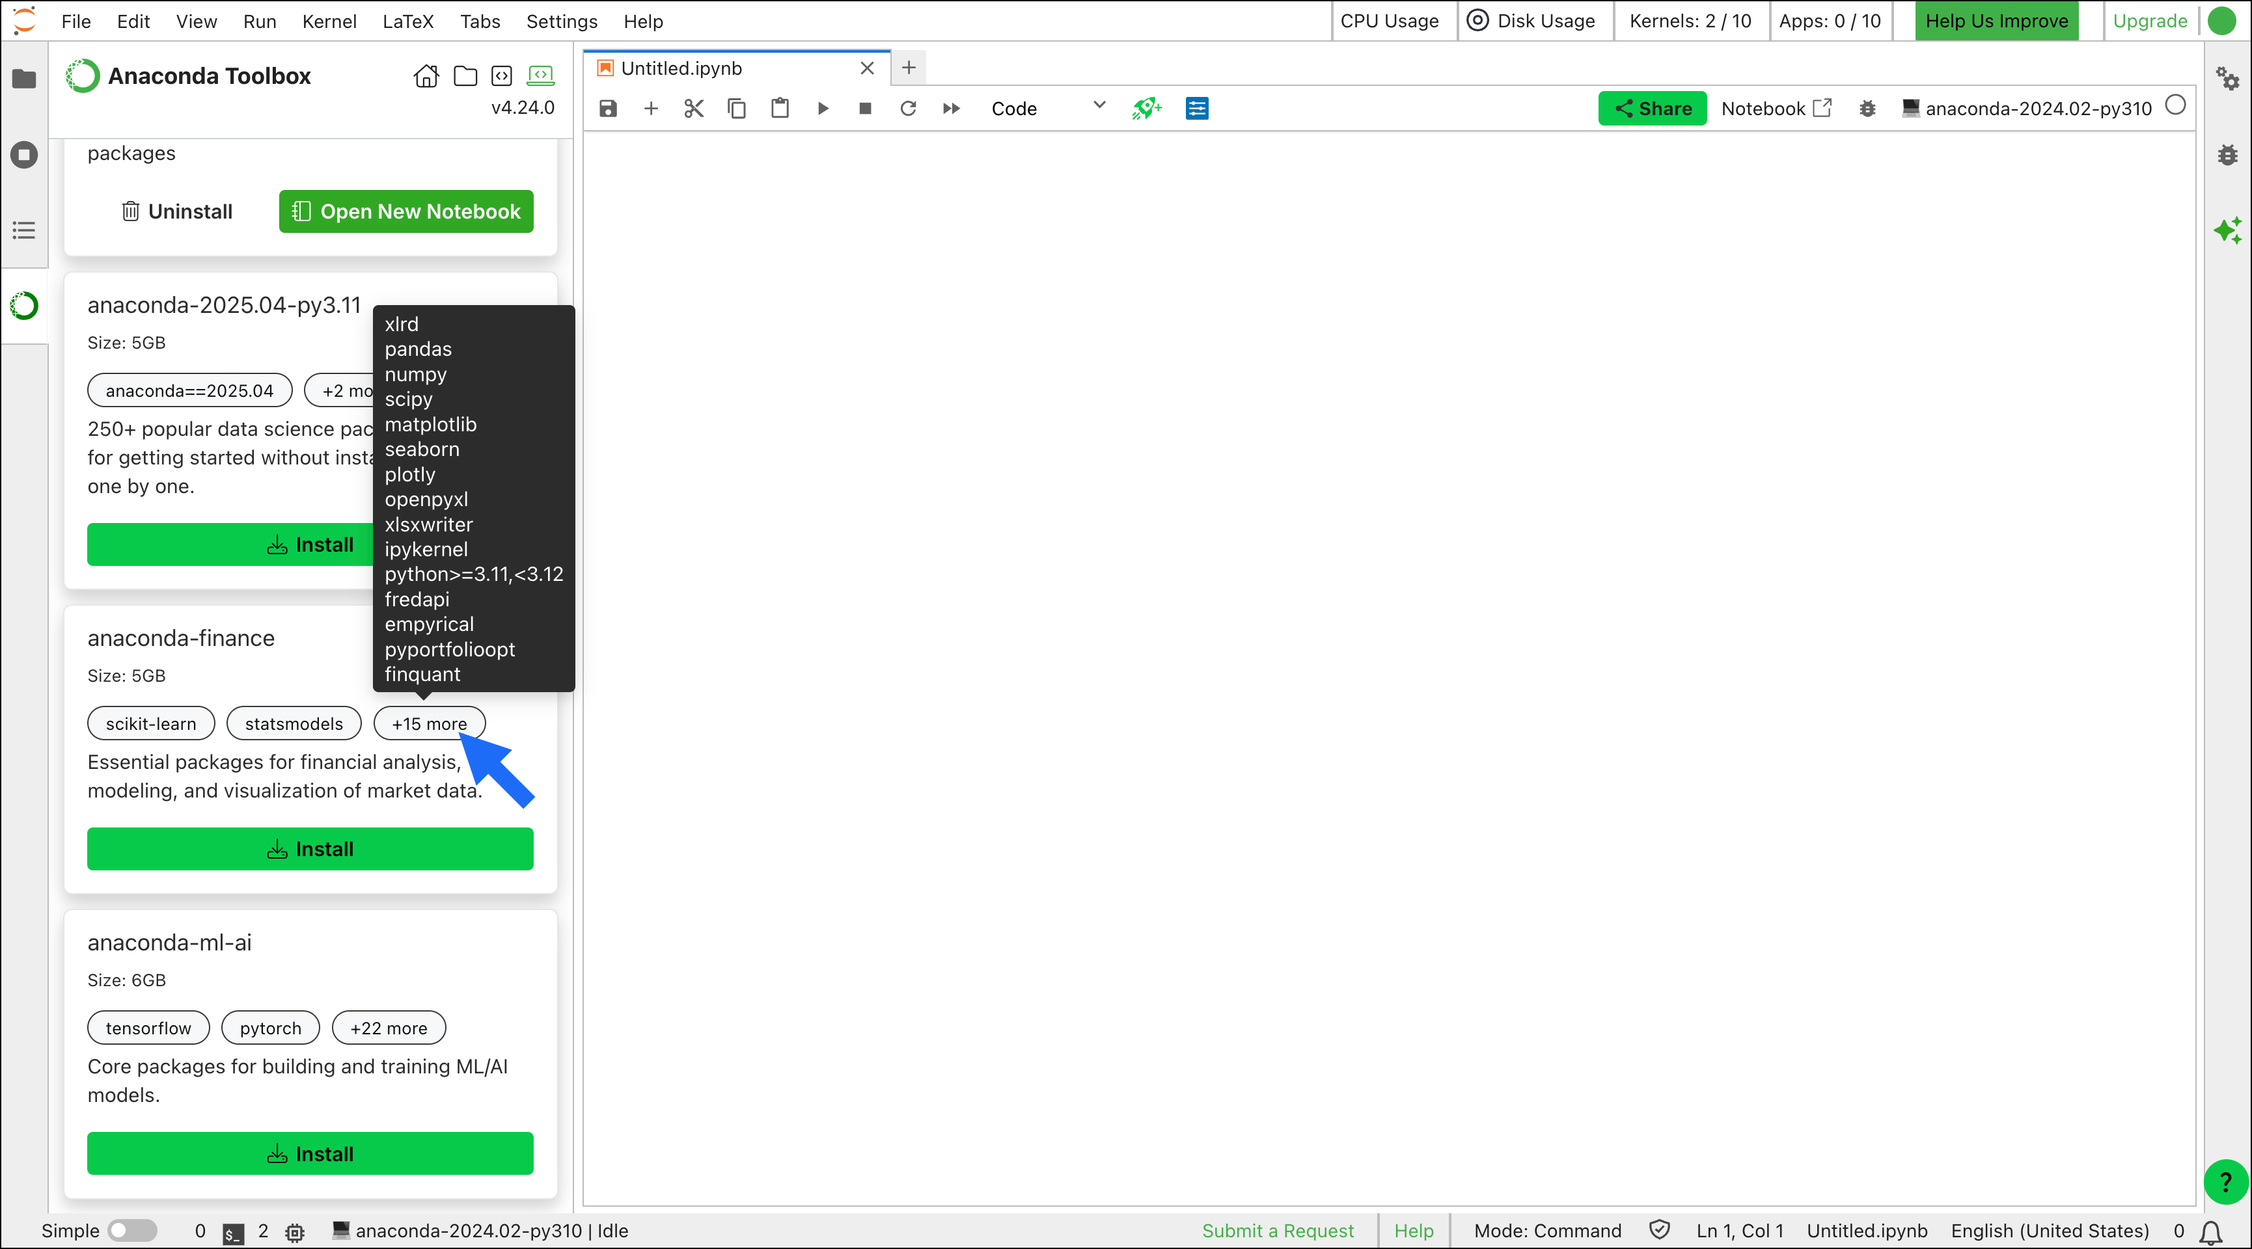Viewport: 2252px width, 1249px height.
Task: Install the anaconda-finance environment
Action: click(x=309, y=849)
